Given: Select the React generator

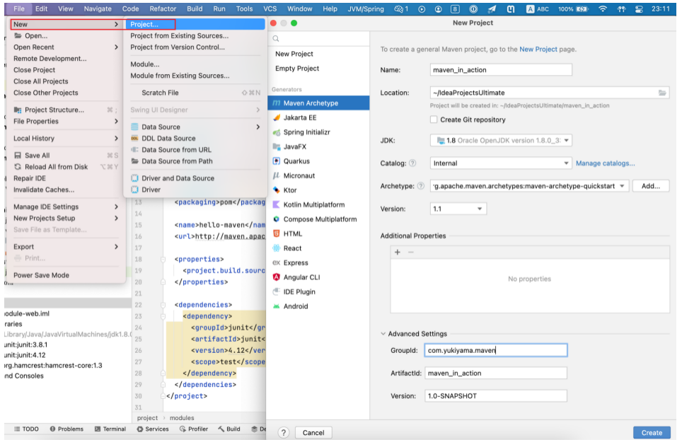Looking at the screenshot, I should tap(318, 248).
